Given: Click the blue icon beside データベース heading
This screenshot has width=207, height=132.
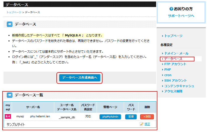Looking at the screenshot, I should [x=10, y=24].
